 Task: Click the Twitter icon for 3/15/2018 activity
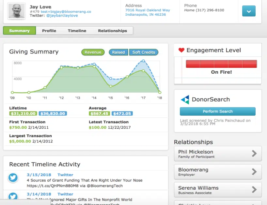click(x=13, y=178)
